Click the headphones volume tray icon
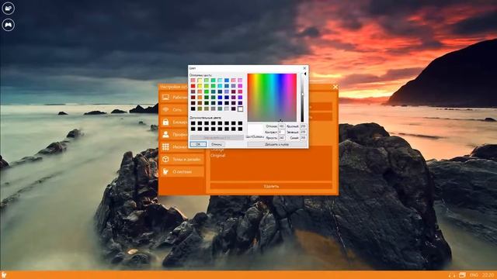Viewport: 497px width, 279px height. click(x=452, y=275)
